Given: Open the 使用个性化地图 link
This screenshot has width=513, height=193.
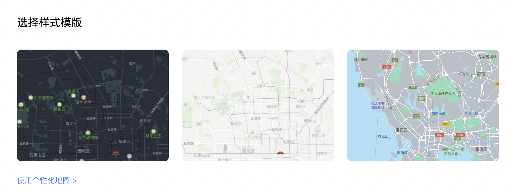Looking at the screenshot, I should [47, 180].
